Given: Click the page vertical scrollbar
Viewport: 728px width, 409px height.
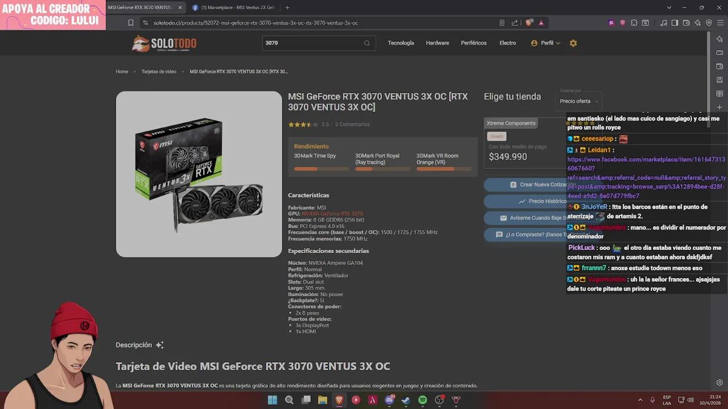Looking at the screenshot, I should (x=709, y=80).
